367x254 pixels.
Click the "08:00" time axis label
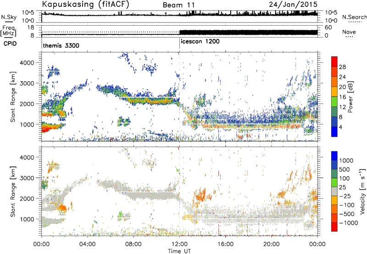133,244
